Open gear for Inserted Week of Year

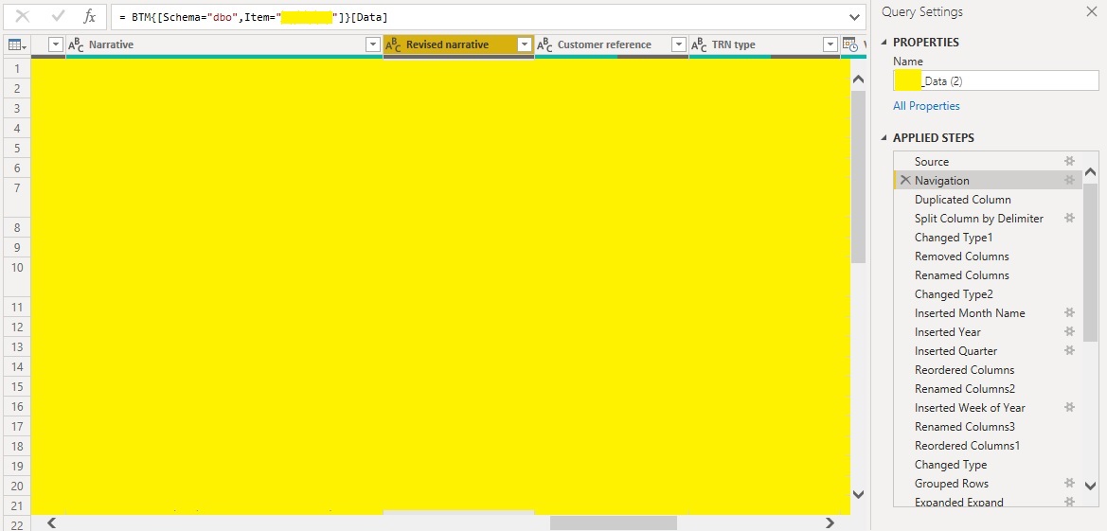click(x=1069, y=407)
